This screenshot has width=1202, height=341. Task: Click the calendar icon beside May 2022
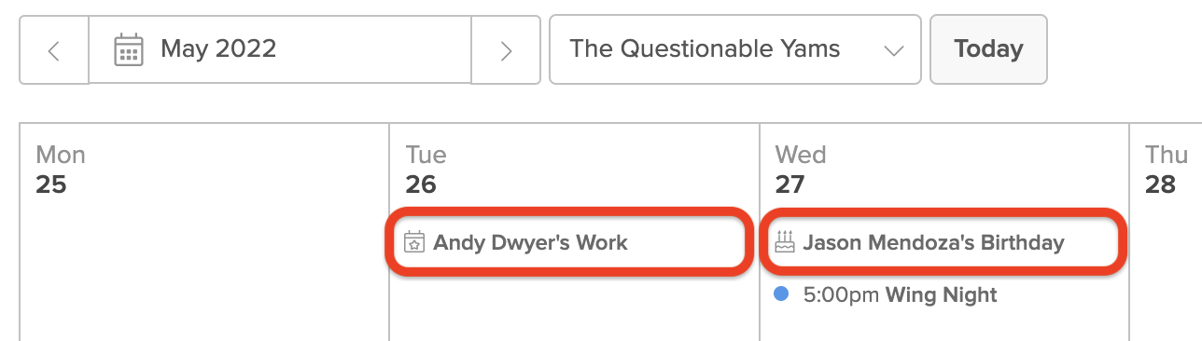[x=128, y=49]
